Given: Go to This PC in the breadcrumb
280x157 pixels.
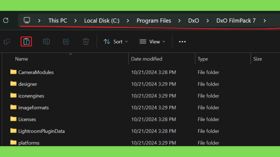Looking at the screenshot, I should (x=58, y=21).
